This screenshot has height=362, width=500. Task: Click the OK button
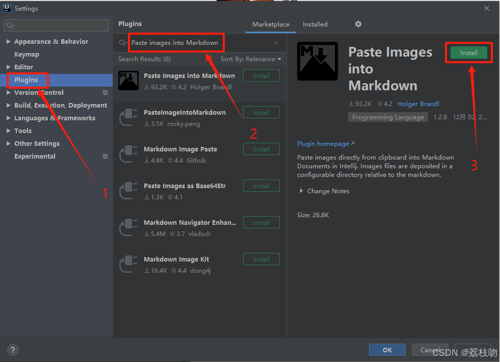tap(387, 350)
